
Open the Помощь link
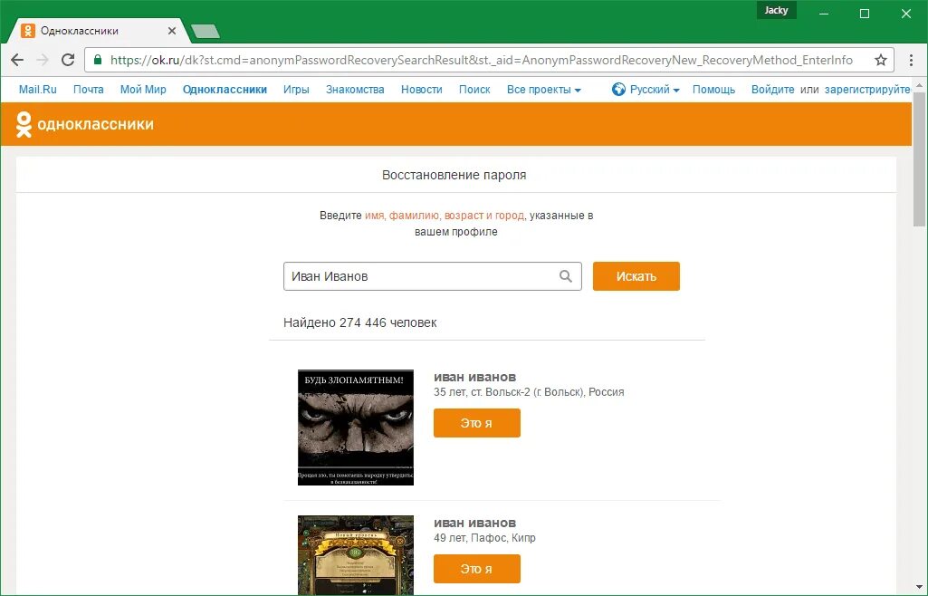click(713, 90)
